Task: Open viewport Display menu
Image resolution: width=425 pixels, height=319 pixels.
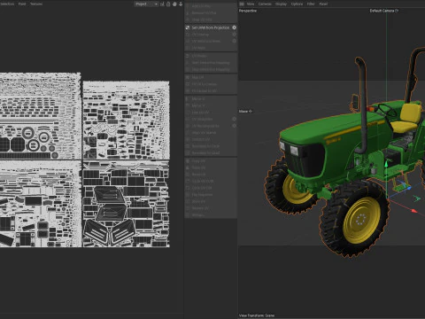Action: pyautogui.click(x=281, y=4)
